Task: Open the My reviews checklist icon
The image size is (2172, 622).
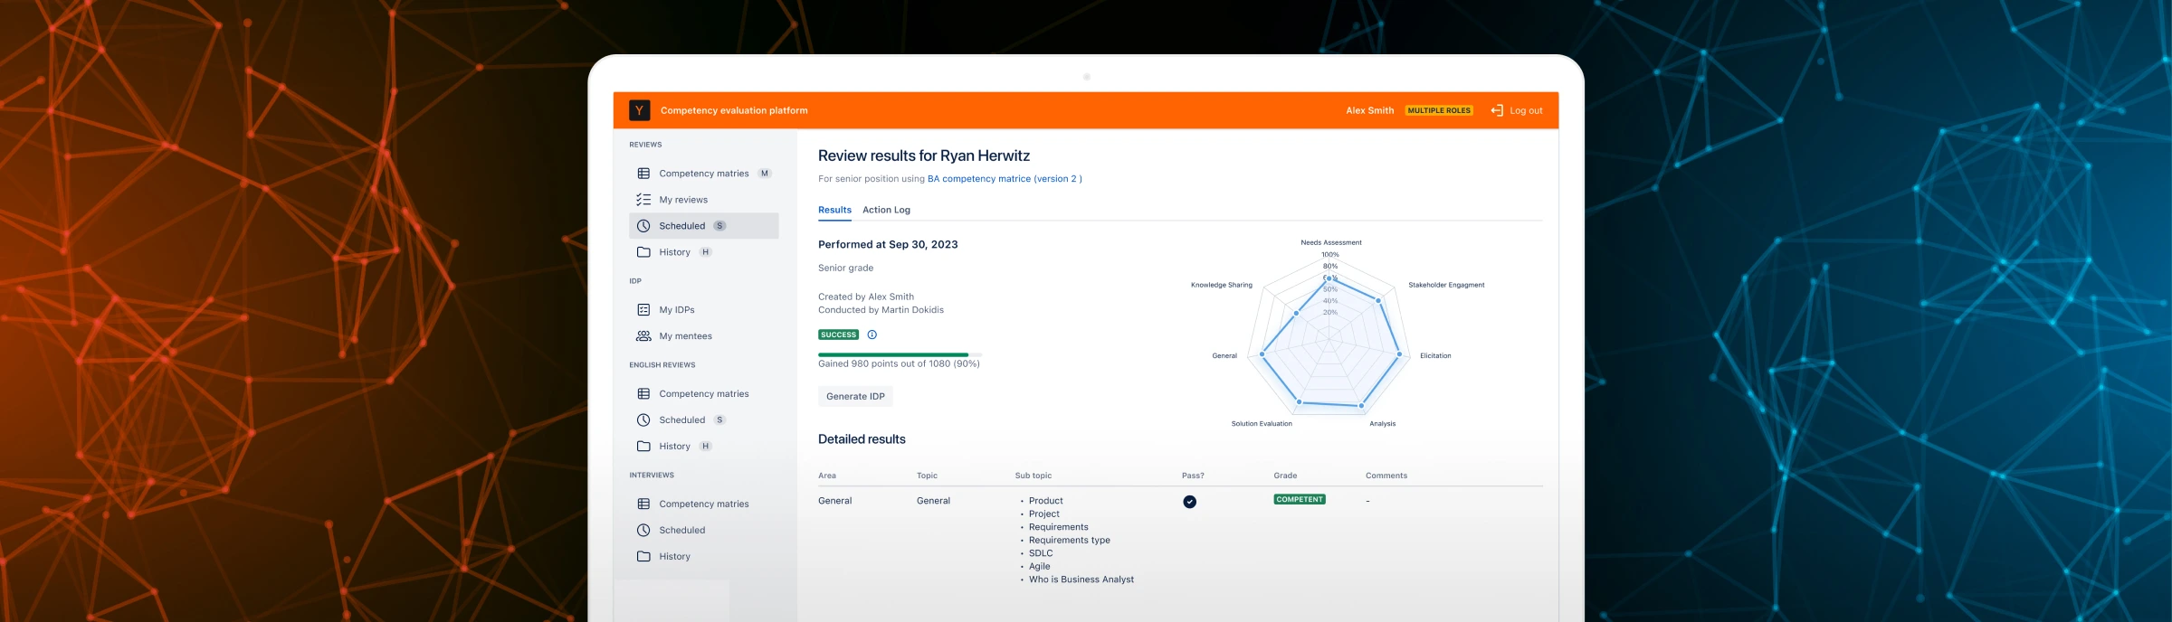Action: pos(643,200)
